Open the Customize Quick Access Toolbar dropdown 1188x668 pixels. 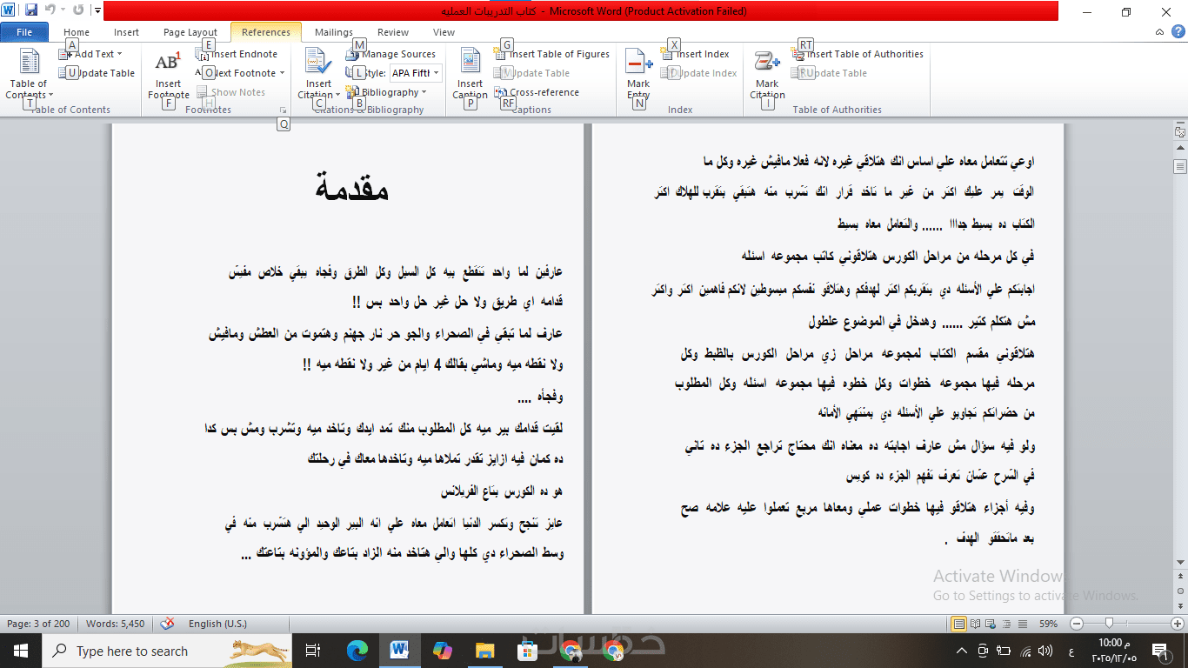tap(97, 11)
